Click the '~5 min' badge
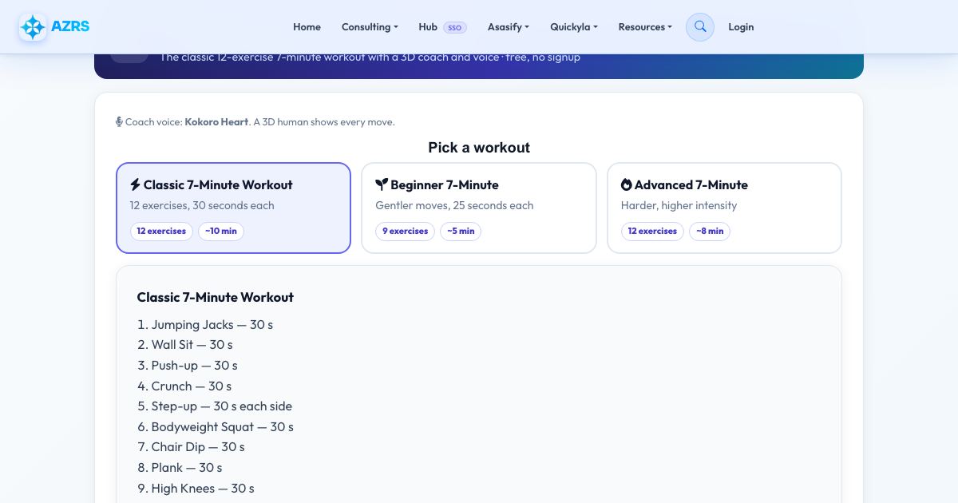 click(x=461, y=232)
